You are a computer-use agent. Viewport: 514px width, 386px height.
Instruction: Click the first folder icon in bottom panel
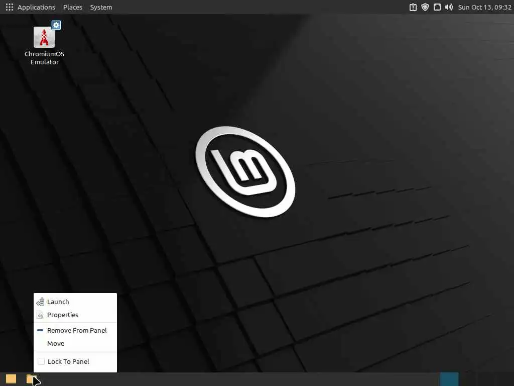click(11, 379)
